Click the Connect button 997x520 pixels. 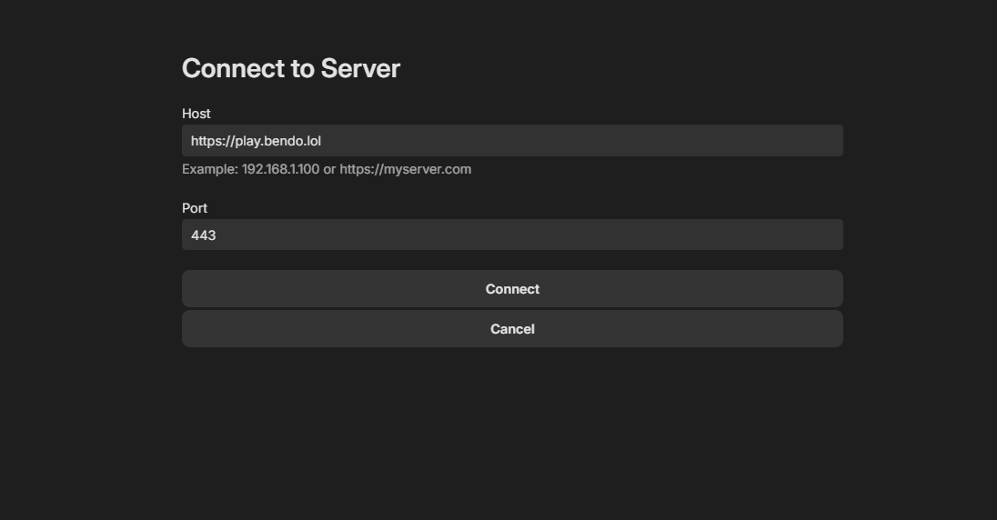point(512,289)
